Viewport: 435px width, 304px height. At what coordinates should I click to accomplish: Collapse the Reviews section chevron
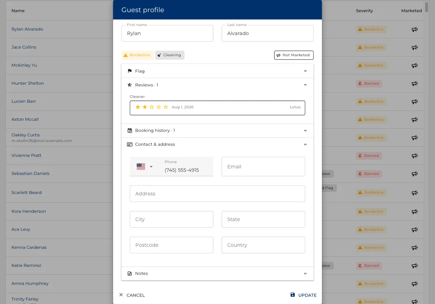[x=305, y=85]
